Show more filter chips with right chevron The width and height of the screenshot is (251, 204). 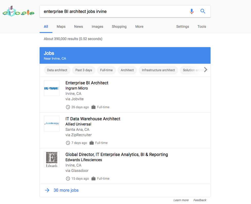(205, 70)
